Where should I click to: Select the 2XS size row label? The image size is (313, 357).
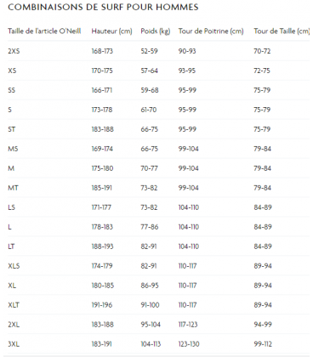pos(14,51)
